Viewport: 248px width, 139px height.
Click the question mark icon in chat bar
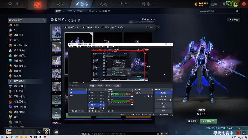[166, 134]
